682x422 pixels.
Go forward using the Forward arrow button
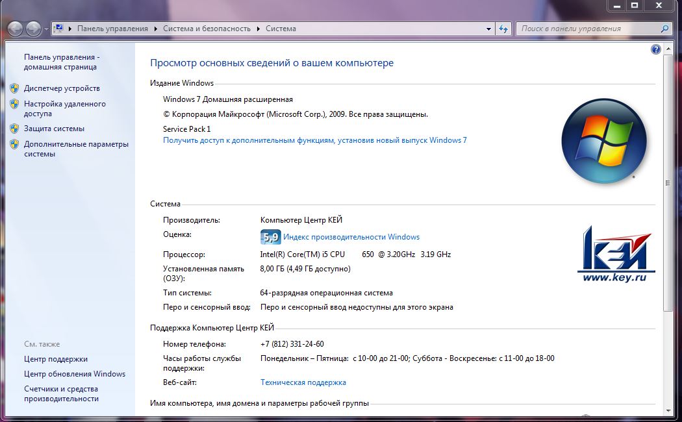[34, 29]
